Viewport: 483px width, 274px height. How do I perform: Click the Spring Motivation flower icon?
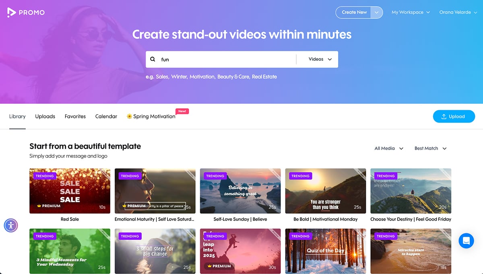129,116
